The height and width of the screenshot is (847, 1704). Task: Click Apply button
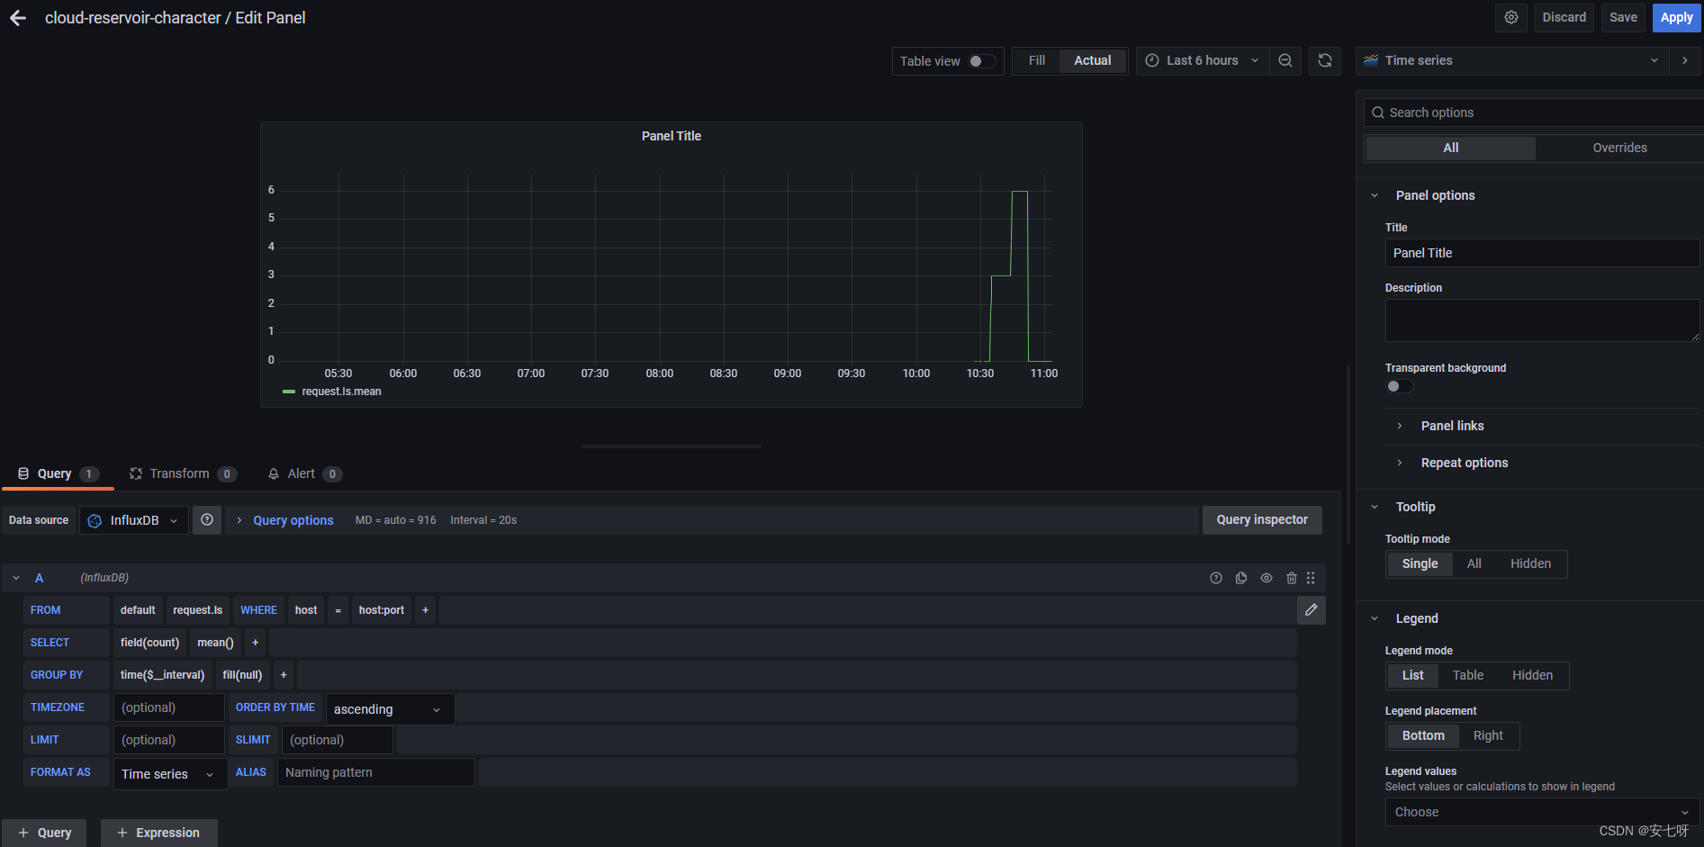click(x=1676, y=17)
